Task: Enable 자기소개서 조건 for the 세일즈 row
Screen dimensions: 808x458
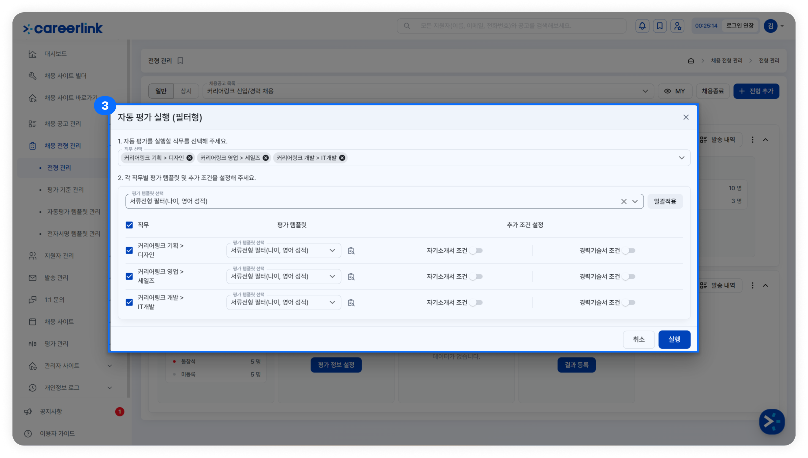Action: pyautogui.click(x=476, y=277)
